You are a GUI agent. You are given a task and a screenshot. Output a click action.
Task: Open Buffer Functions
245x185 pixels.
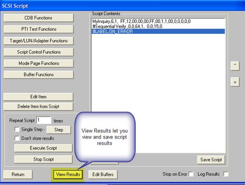pos(38,75)
